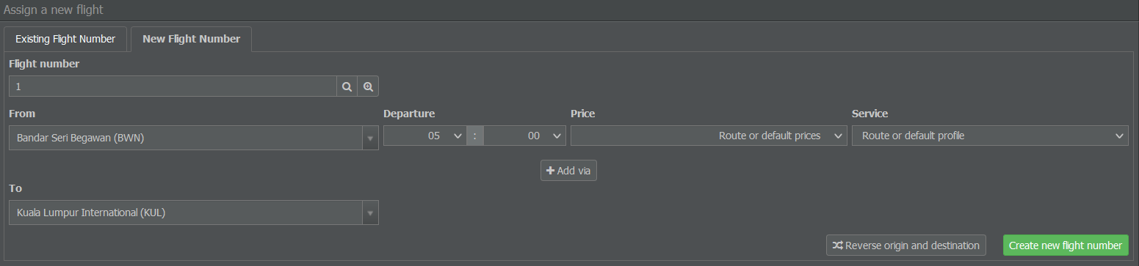Screen dimensions: 1139x266
Task: Click Reverse origin and destination button
Action: [x=905, y=245]
